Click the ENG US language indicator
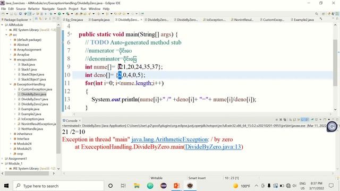340x191 pixels. (302, 186)
